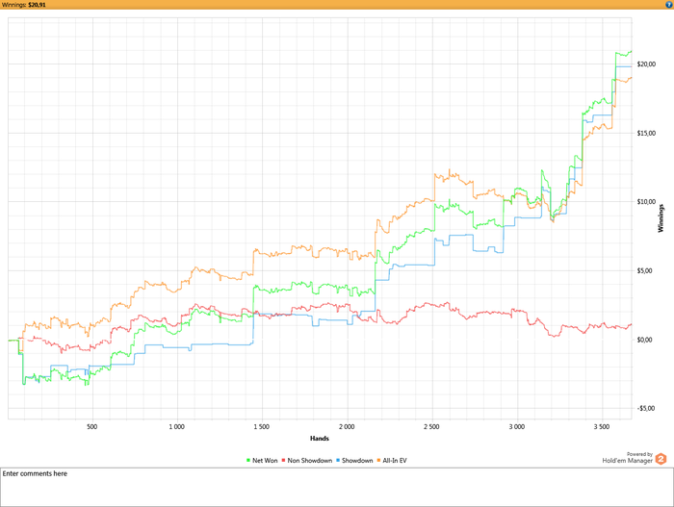Click the Hands x-axis title
The width and height of the screenshot is (674, 507).
(320, 438)
